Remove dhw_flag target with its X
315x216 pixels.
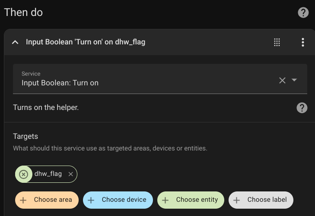(71, 174)
